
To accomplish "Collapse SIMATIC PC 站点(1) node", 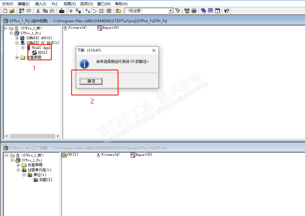I will 17,43.
